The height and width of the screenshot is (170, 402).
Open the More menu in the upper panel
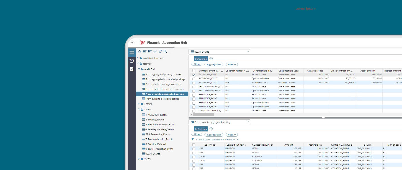tap(231, 64)
